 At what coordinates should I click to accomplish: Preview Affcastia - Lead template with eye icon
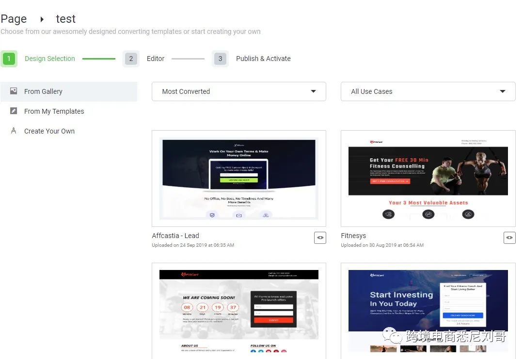320,238
